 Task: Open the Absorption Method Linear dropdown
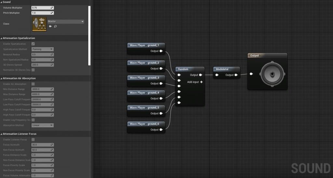[x=43, y=125]
